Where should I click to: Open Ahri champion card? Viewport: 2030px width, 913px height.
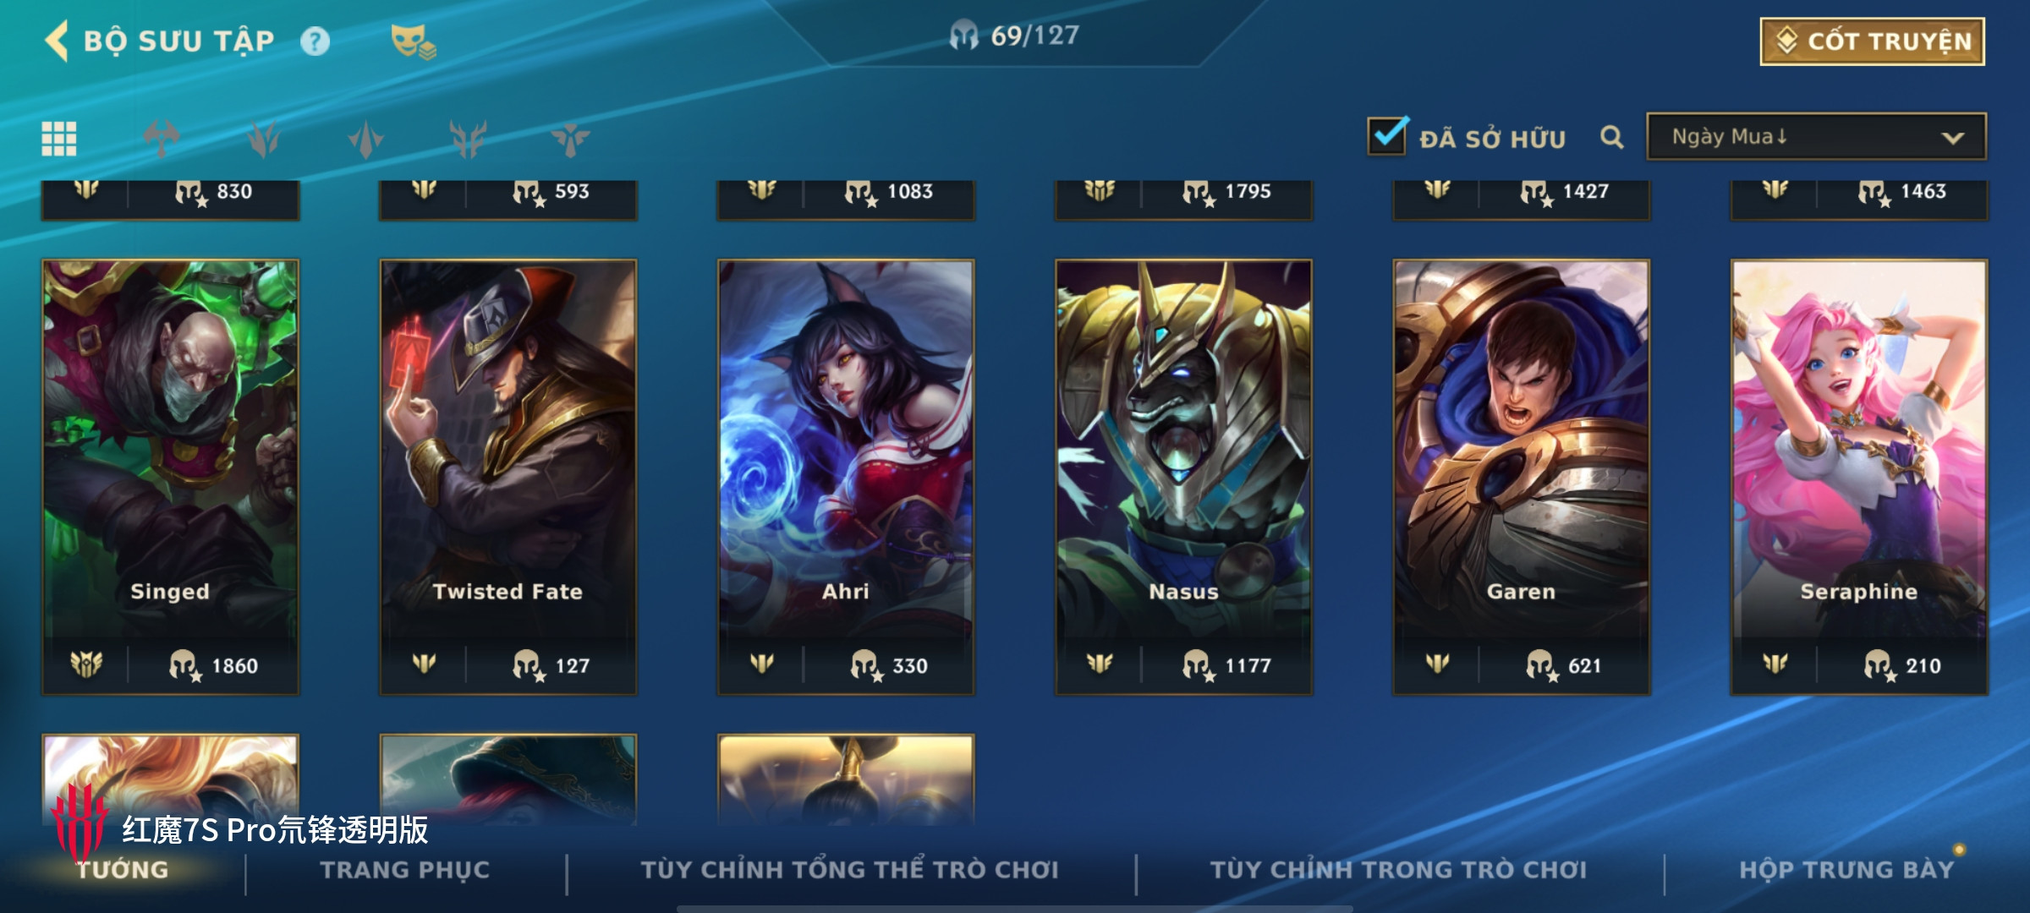[846, 478]
